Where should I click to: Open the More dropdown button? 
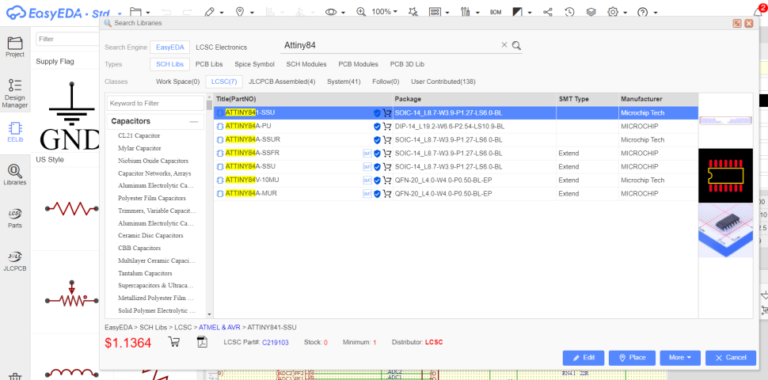[x=680, y=358]
